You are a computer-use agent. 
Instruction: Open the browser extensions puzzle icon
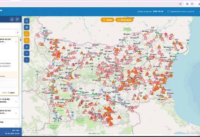tap(192, 4)
